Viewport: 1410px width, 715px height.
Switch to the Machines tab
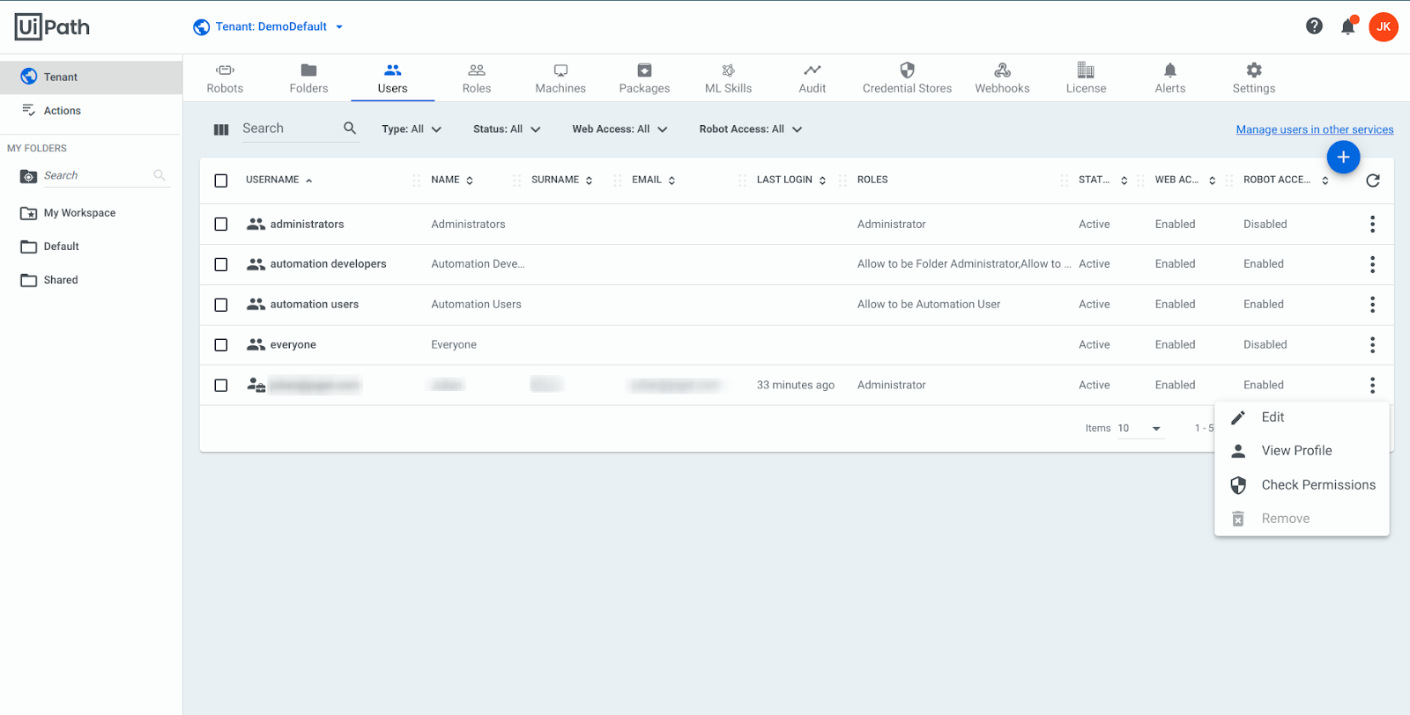click(560, 77)
